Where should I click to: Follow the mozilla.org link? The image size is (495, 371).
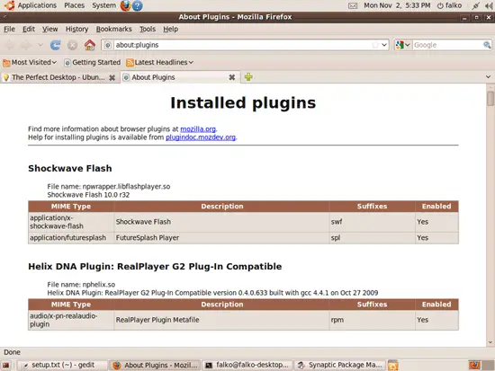point(198,129)
